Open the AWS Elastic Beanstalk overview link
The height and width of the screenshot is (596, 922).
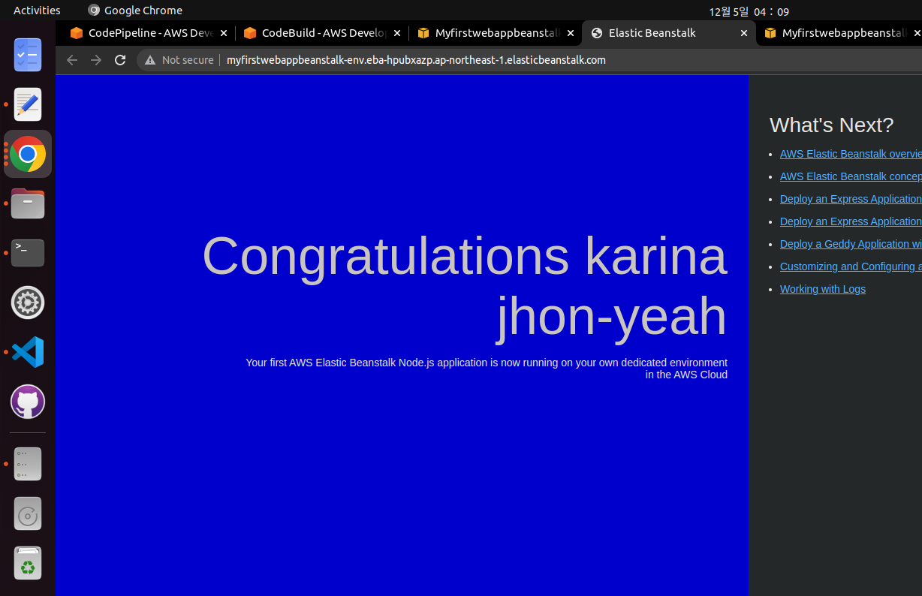[x=851, y=154]
